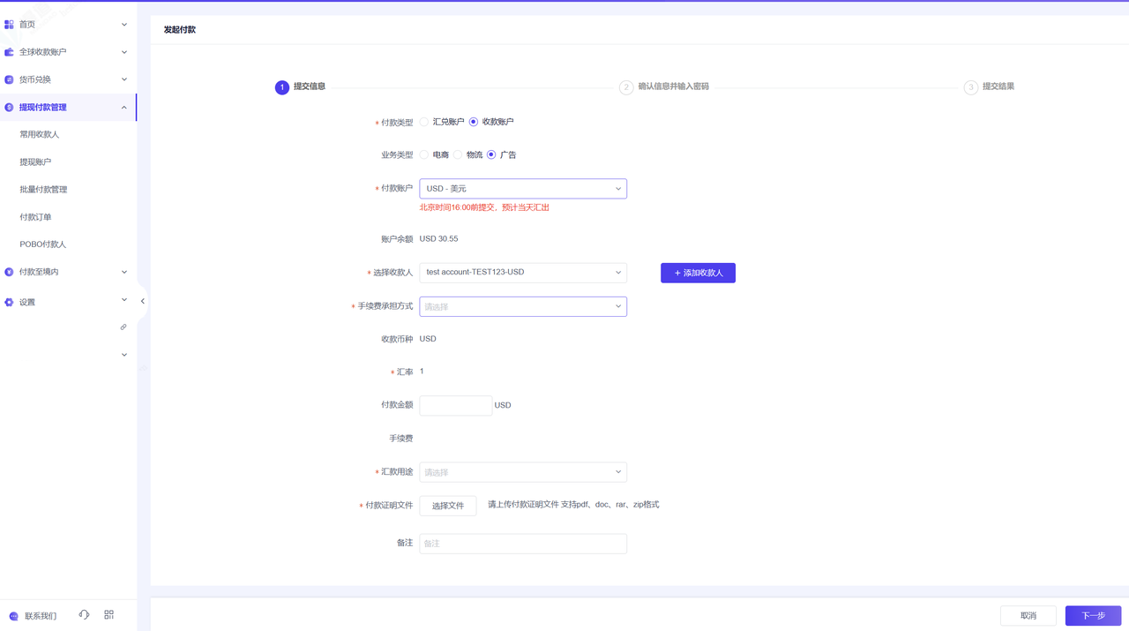Click the 添加收款人 button
Screen dimensions: 1129x631
[x=698, y=273]
